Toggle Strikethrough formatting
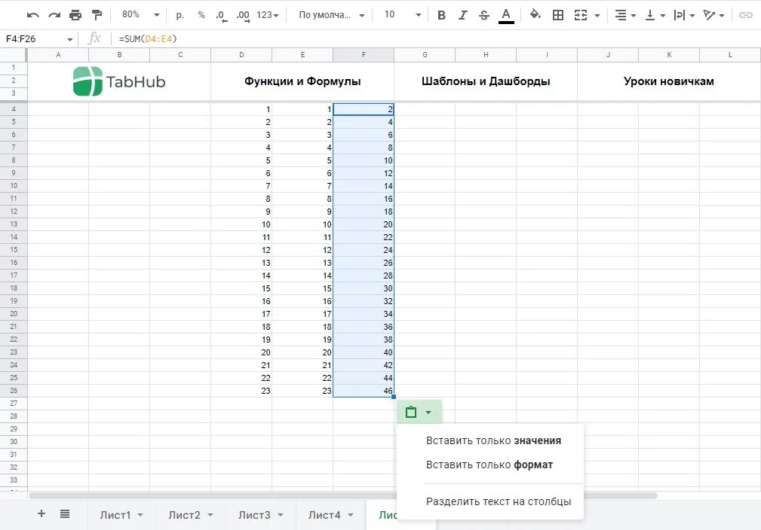This screenshot has width=761, height=530. pos(484,15)
